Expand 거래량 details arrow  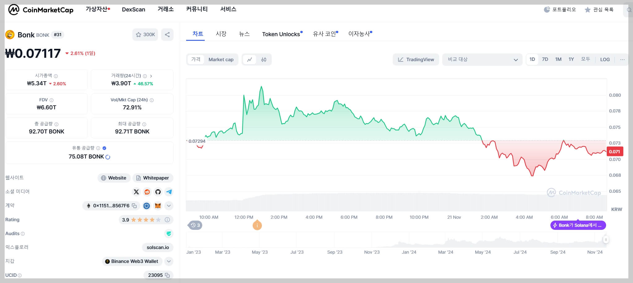pos(151,76)
